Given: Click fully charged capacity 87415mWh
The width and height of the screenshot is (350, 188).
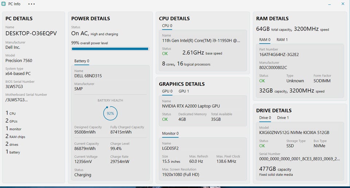Looking at the screenshot, I should click(x=121, y=132).
